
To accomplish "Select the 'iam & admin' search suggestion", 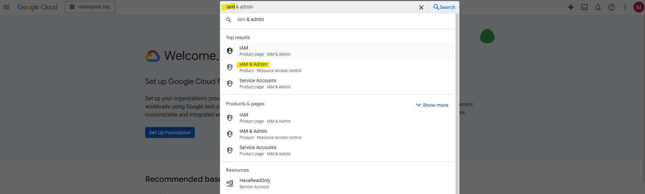I will tap(251, 20).
